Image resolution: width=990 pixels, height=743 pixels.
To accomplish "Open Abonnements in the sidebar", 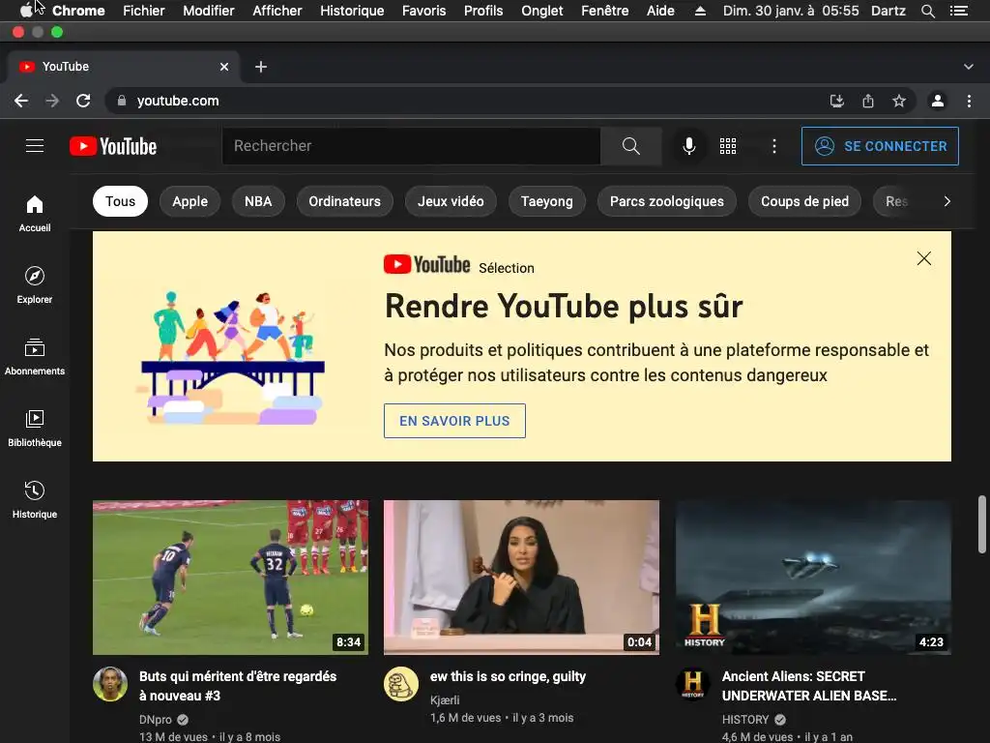I will [35, 357].
